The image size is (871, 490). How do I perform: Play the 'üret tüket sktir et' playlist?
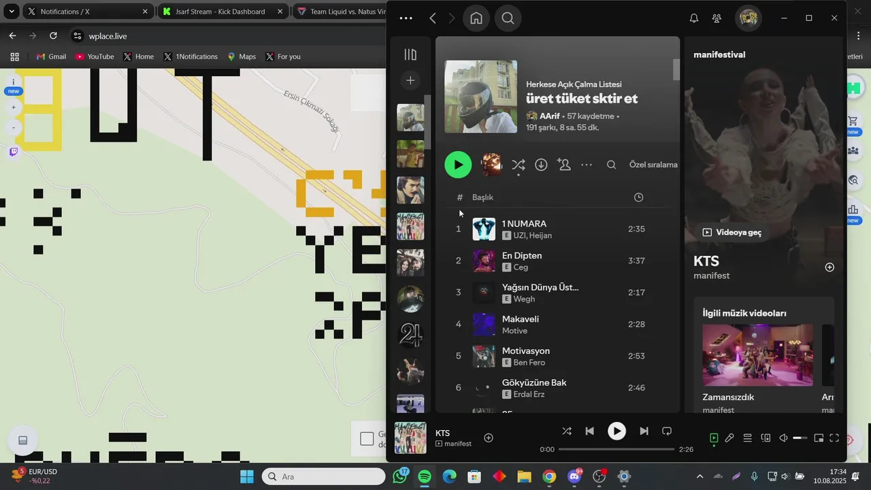[458, 165]
